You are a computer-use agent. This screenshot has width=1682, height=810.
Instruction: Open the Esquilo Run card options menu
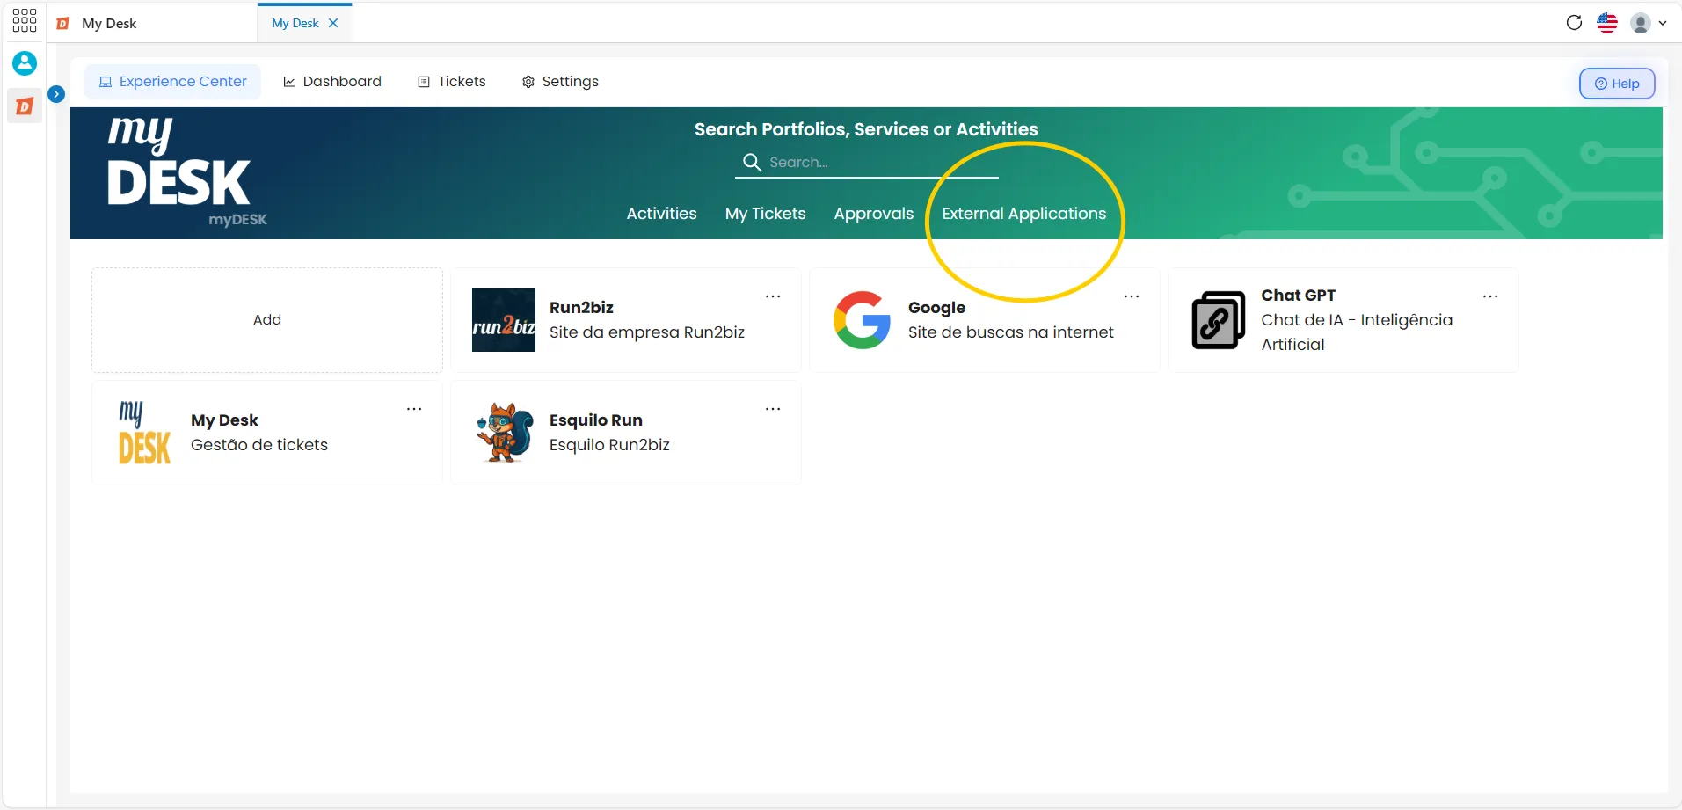pos(773,409)
